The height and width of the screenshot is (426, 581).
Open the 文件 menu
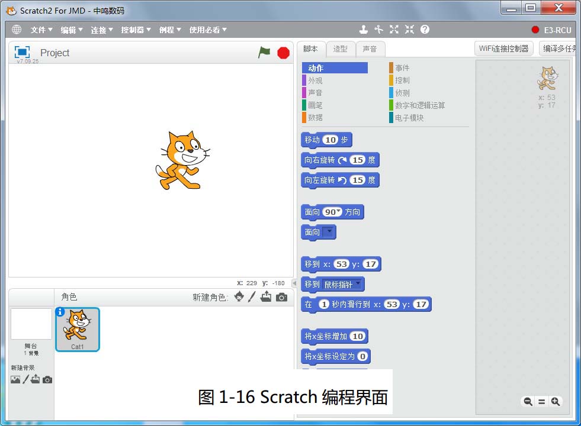click(x=41, y=30)
